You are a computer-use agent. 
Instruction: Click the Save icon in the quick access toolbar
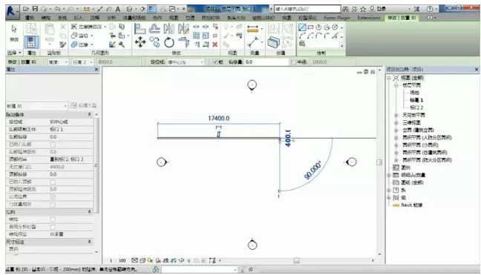pos(35,9)
